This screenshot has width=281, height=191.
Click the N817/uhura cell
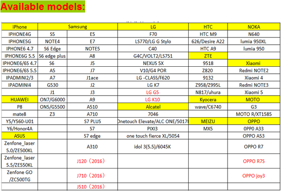[x=208, y=92]
